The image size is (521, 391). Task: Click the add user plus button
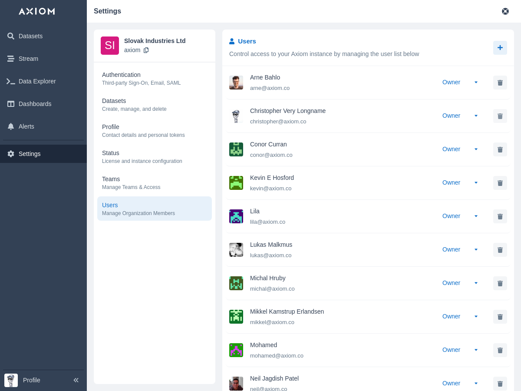coord(500,48)
